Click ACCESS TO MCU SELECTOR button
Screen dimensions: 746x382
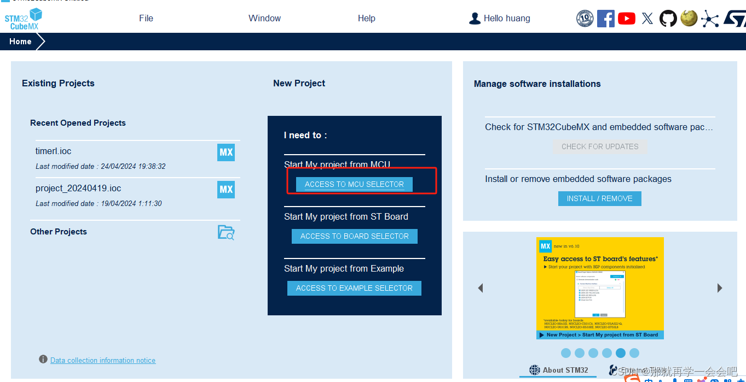[x=354, y=184]
